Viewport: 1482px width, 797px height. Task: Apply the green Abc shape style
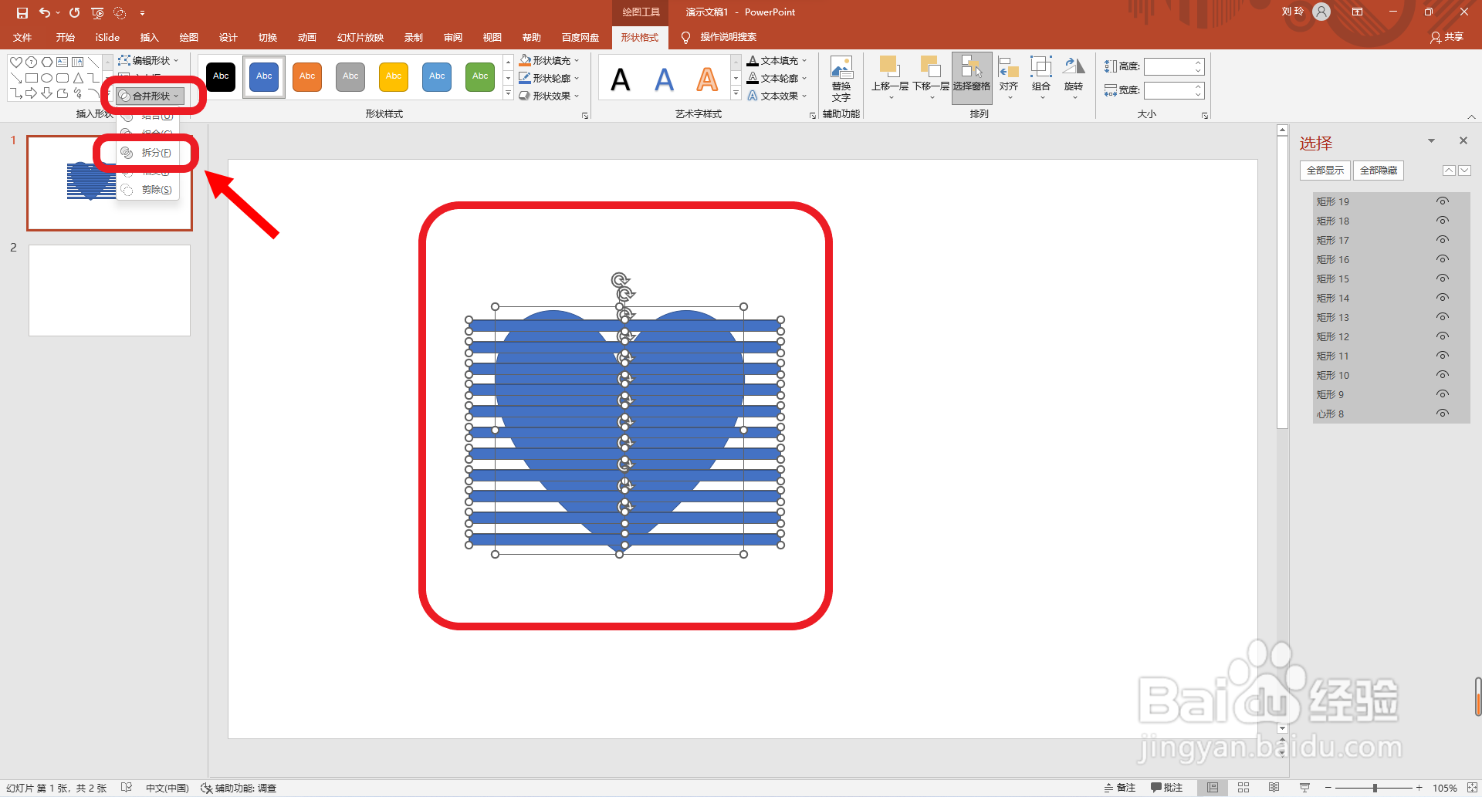tap(480, 76)
